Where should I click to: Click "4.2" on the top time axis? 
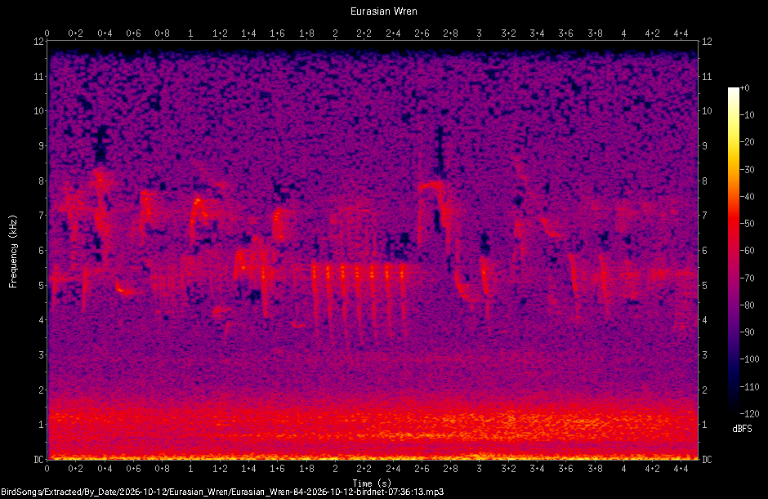[x=653, y=33]
